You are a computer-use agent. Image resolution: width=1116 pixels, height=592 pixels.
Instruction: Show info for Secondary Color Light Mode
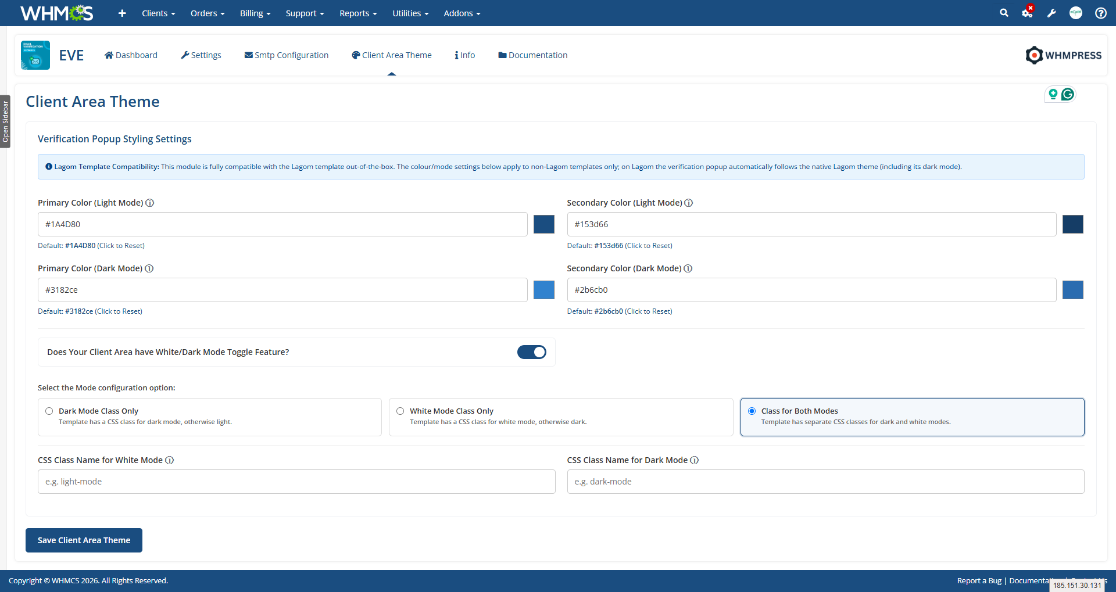689,203
